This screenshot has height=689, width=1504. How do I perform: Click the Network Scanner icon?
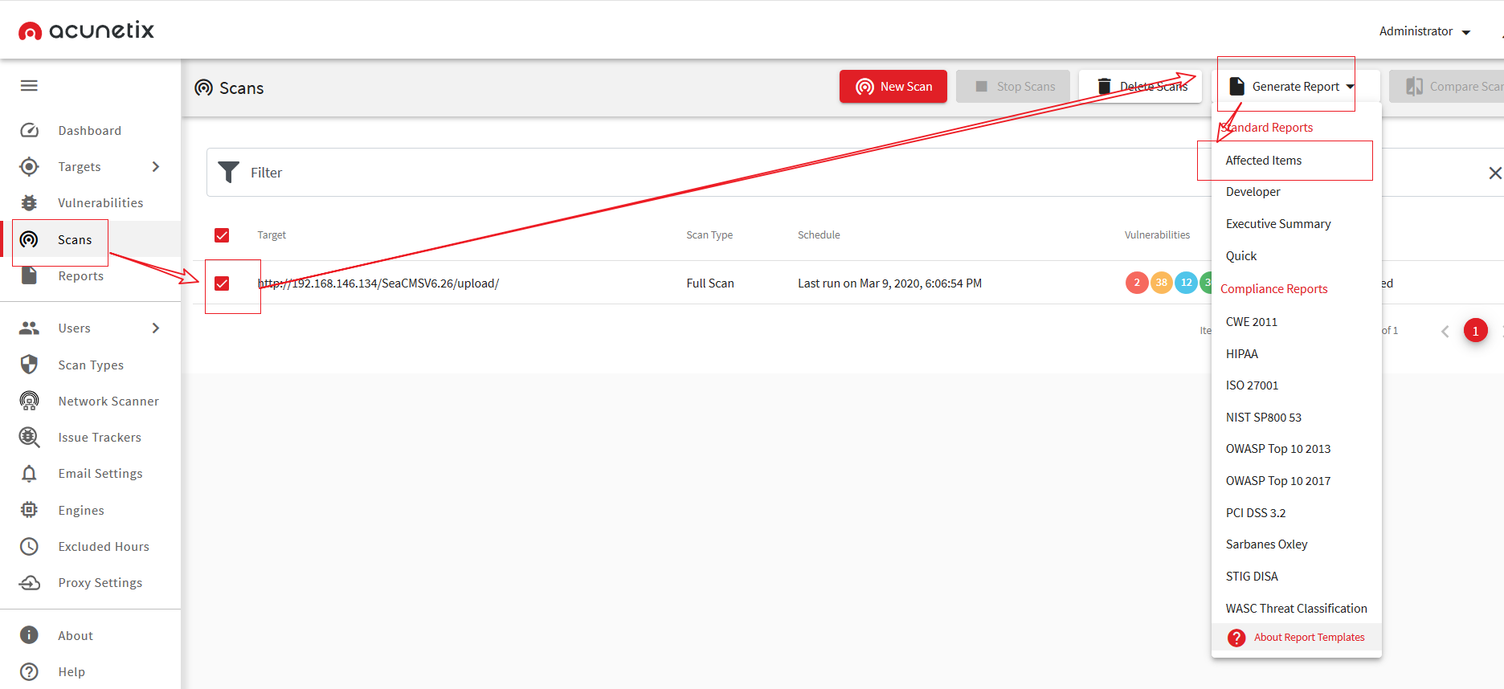point(29,401)
